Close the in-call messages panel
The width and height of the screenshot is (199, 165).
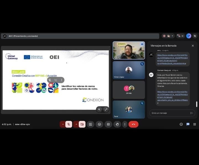(193, 46)
